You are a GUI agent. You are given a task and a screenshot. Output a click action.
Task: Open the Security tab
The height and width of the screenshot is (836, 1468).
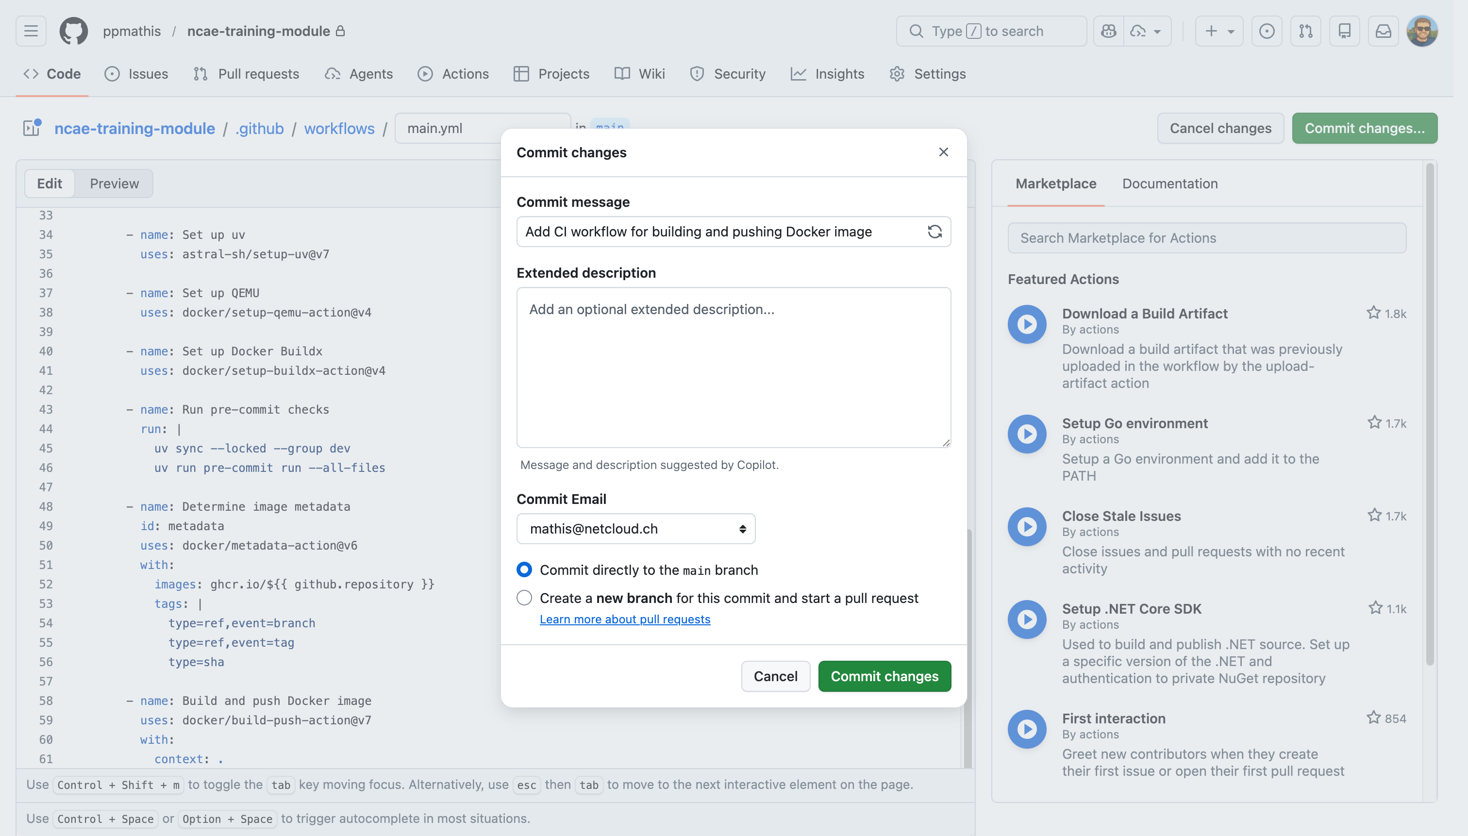[x=727, y=73]
